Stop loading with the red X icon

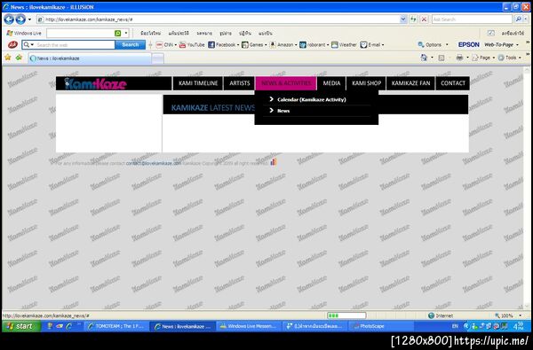424,19
